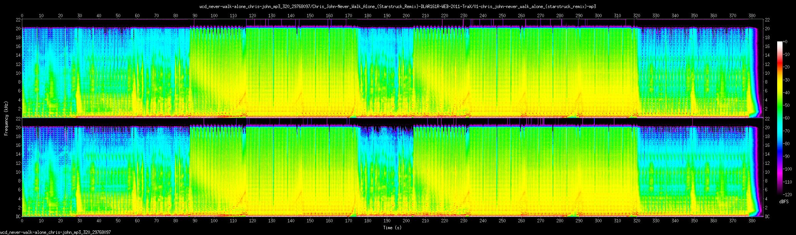The image size is (796, 235).
Task: Click the 150 second mark on top time axis
Action: click(310, 16)
